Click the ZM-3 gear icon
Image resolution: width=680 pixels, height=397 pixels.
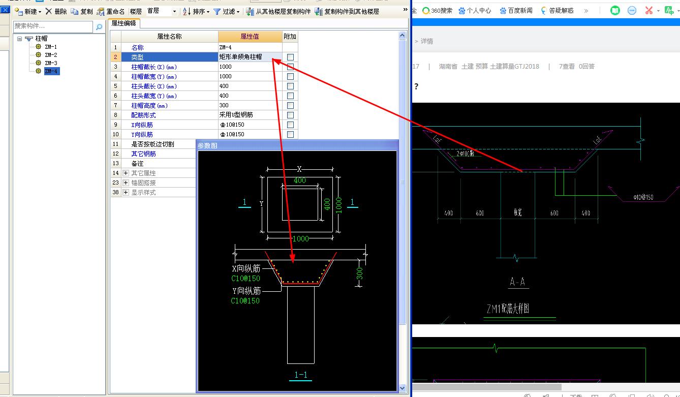point(38,63)
